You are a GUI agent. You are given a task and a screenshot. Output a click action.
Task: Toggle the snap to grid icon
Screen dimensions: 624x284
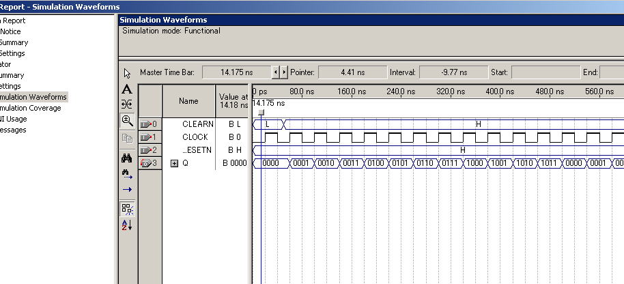(127, 208)
